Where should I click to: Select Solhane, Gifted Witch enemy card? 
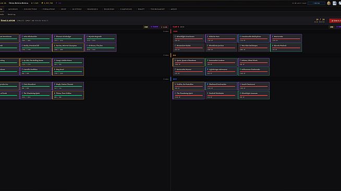[x=253, y=62]
